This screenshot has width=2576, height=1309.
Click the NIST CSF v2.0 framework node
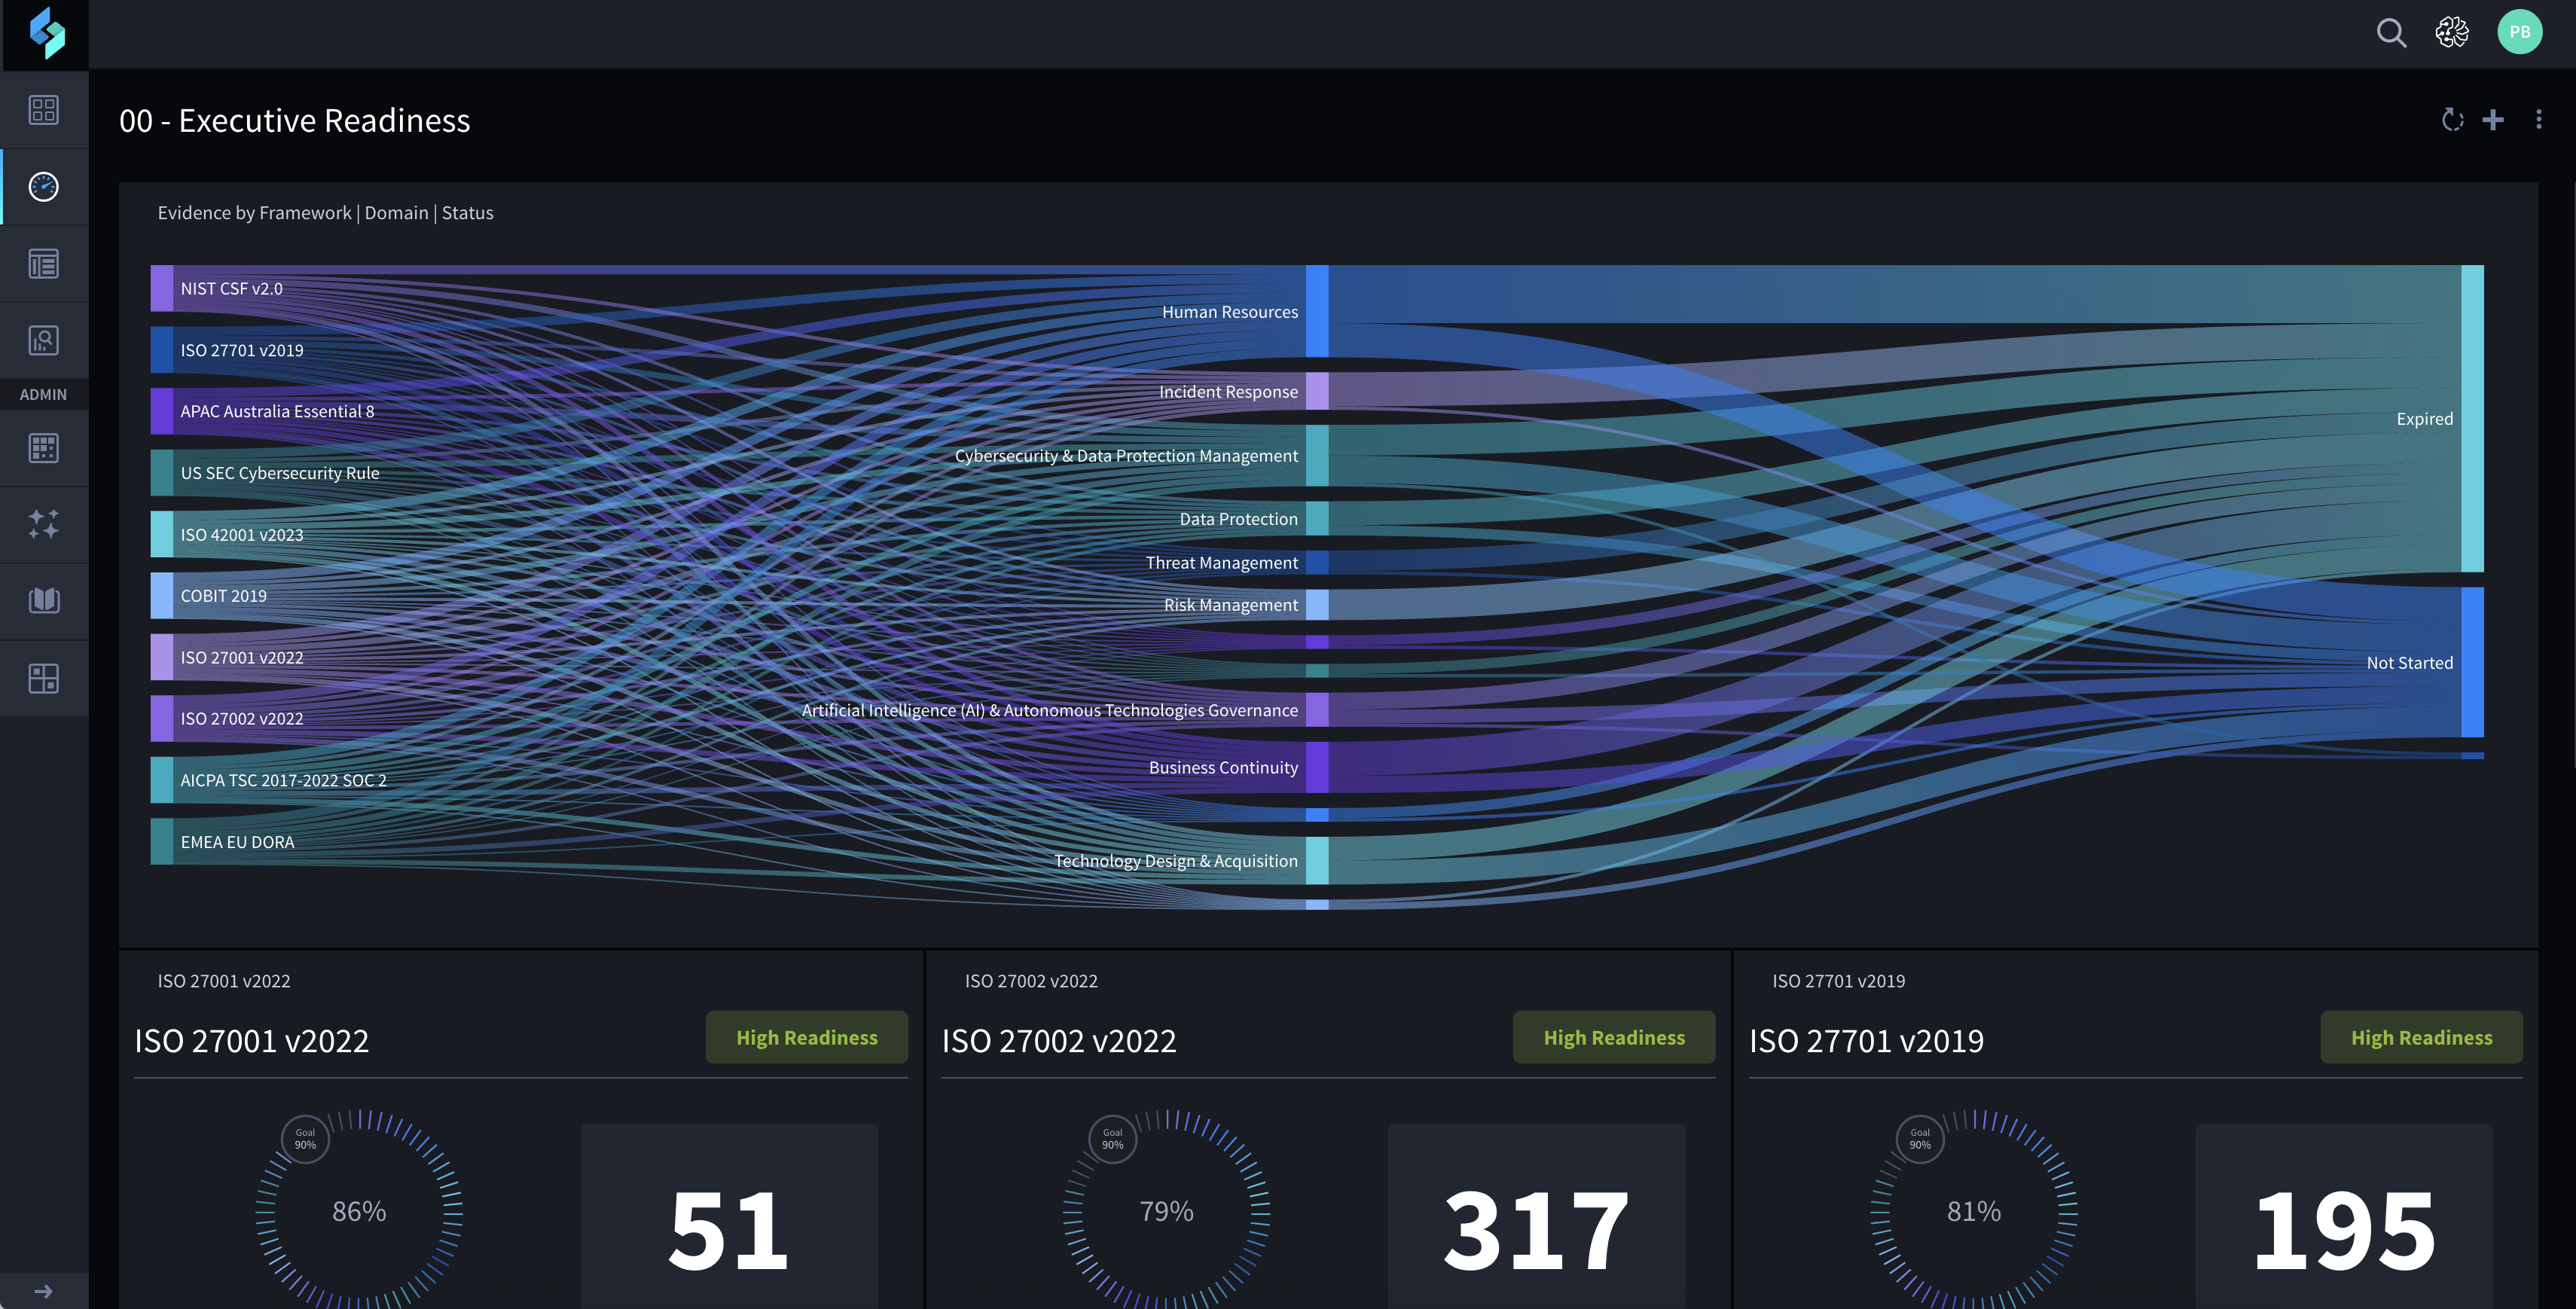[x=162, y=288]
